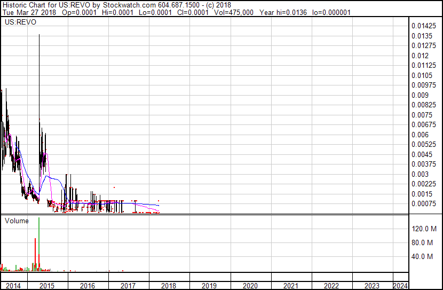
Task: Select the 40.0 M volume axis label
Action: coord(423,257)
